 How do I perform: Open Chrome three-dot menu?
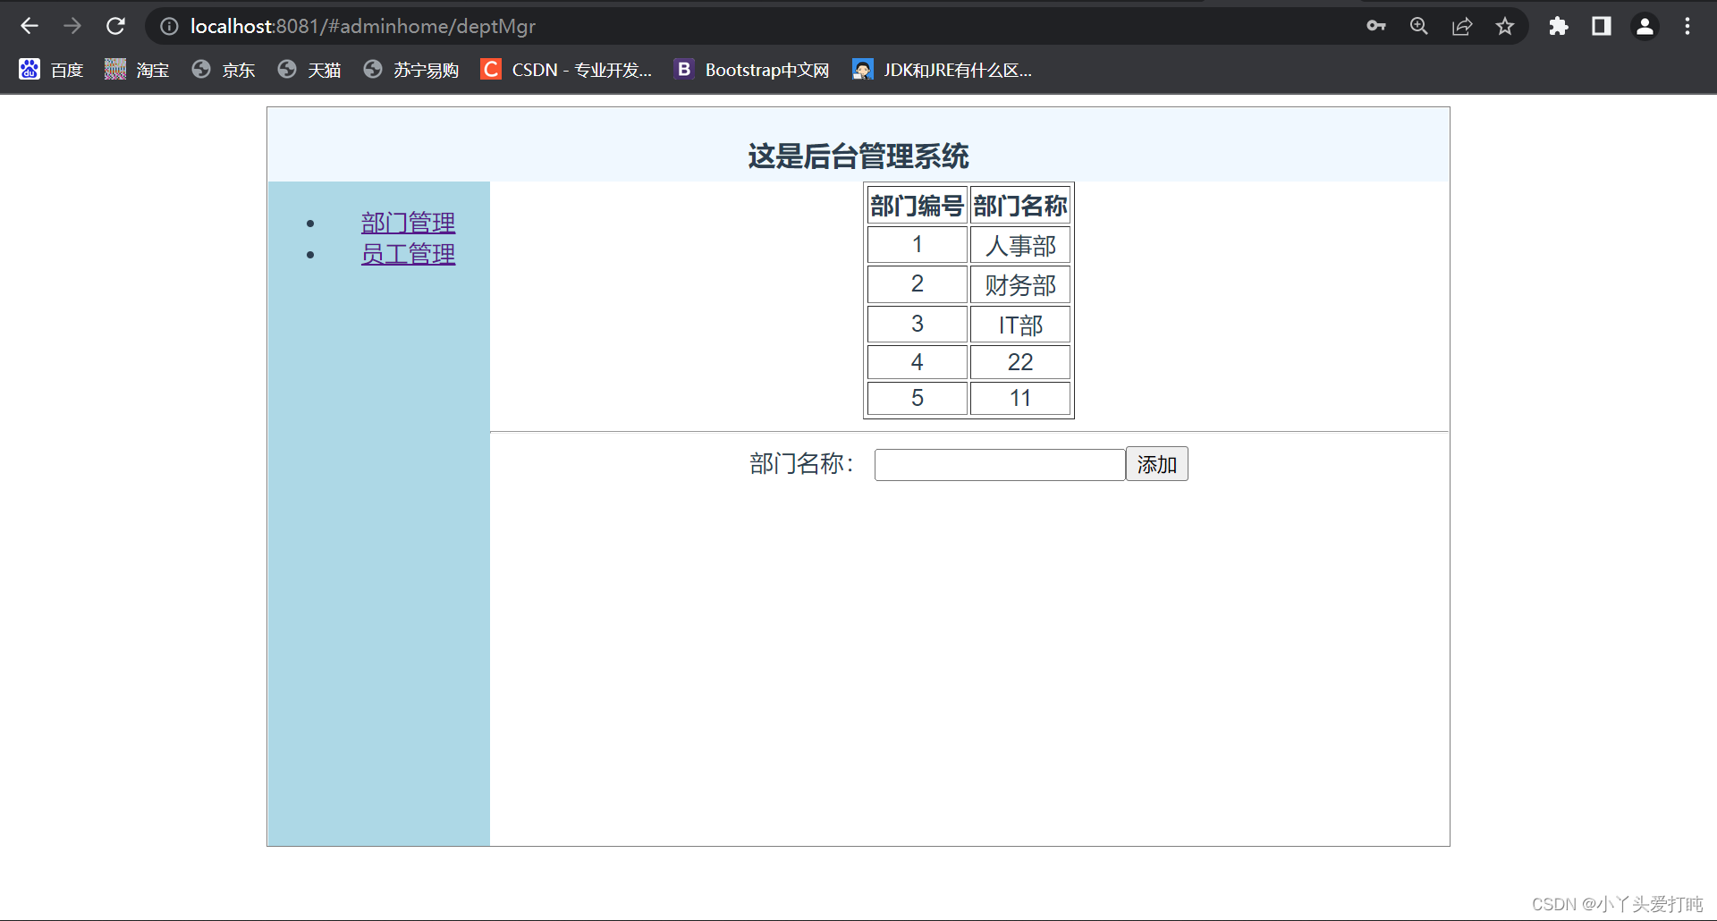pyautogui.click(x=1687, y=26)
